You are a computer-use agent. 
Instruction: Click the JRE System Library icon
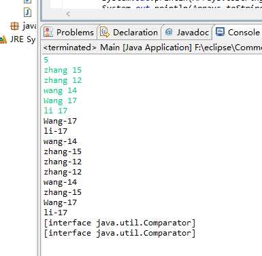tap(3, 39)
